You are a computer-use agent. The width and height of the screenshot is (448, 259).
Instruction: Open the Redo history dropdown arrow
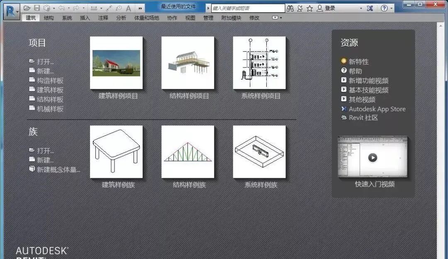click(83, 8)
